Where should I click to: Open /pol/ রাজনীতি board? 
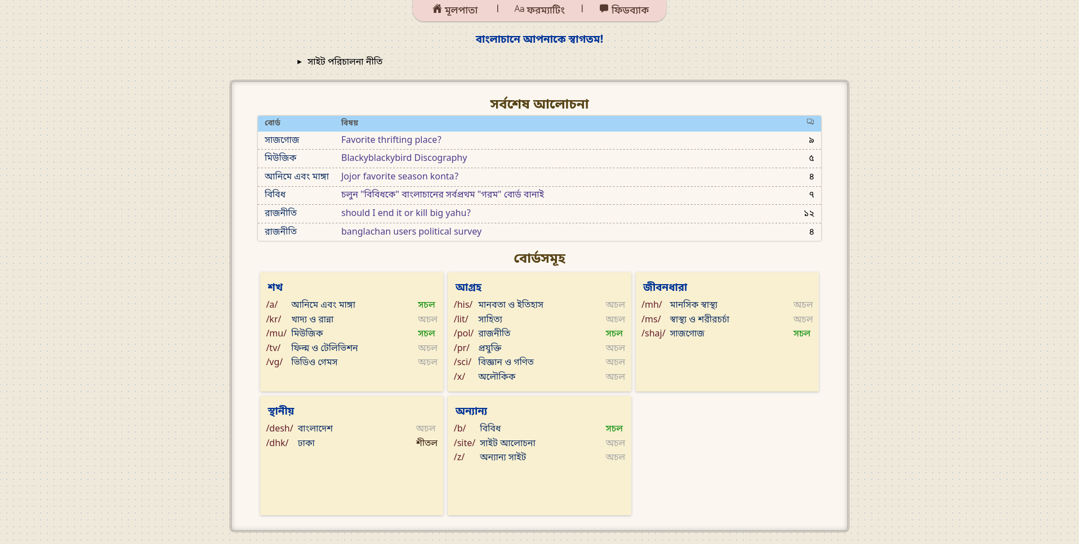(494, 333)
